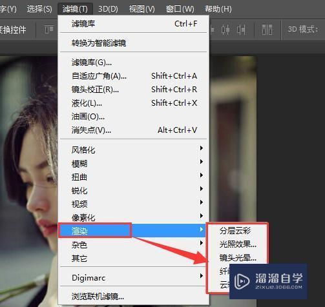Open the 视图(V) menu
Image resolution: width=325 pixels, height=307 pixels.
point(142,9)
